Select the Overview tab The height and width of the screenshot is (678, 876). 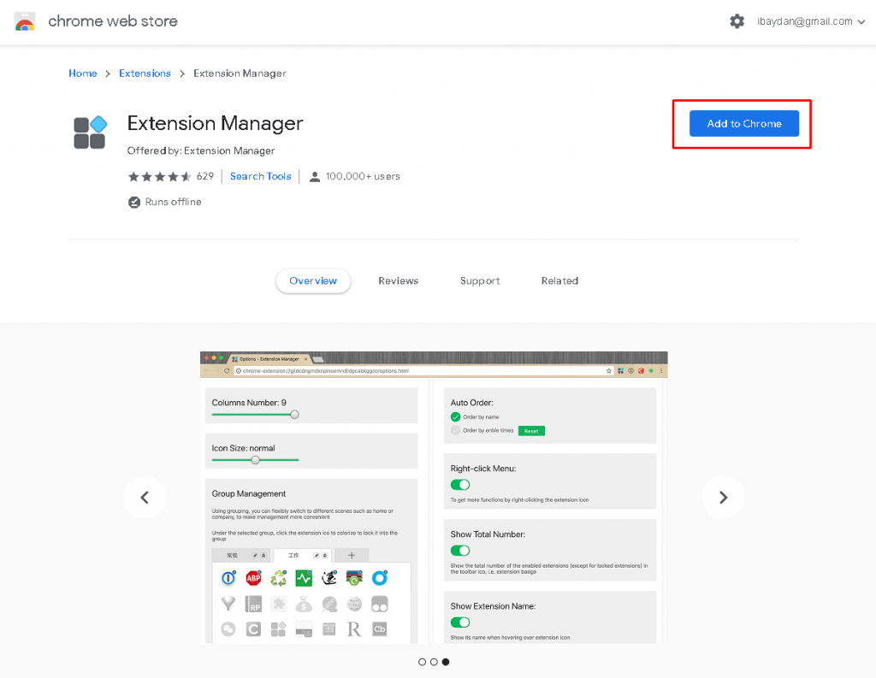pyautogui.click(x=313, y=281)
